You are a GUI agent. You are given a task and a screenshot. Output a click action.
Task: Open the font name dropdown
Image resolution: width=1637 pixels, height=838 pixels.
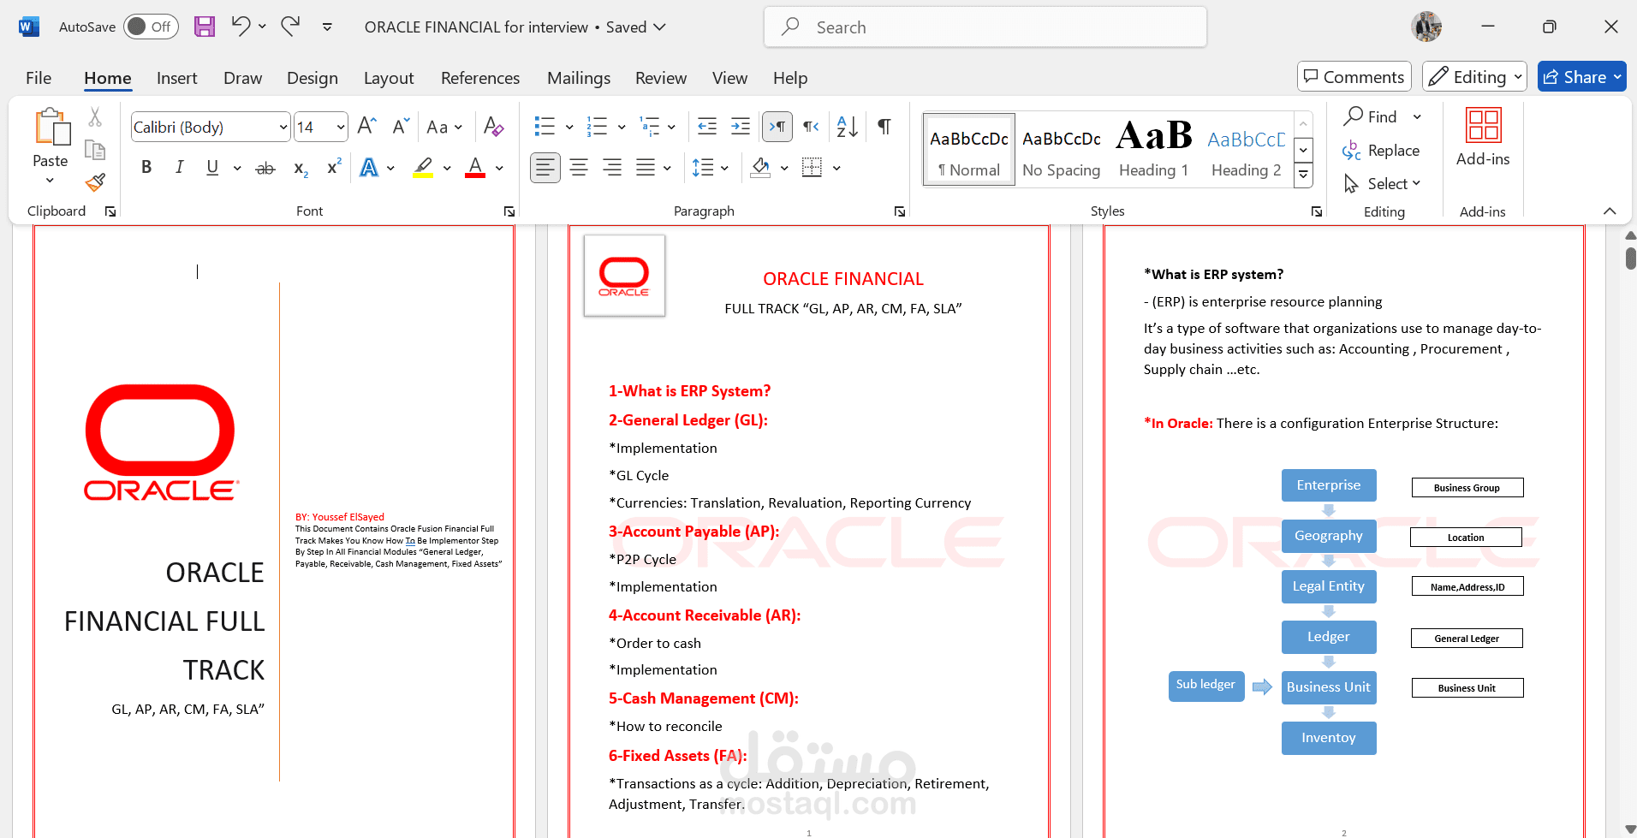283,128
